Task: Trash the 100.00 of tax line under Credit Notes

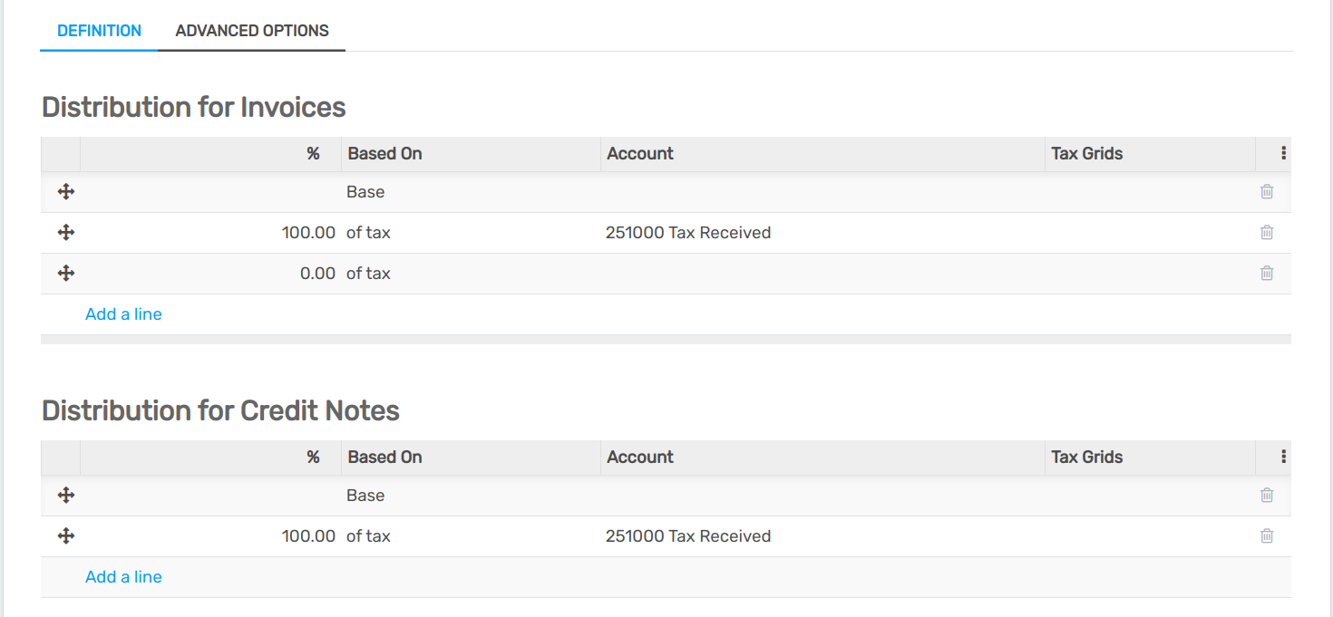Action: [x=1267, y=536]
